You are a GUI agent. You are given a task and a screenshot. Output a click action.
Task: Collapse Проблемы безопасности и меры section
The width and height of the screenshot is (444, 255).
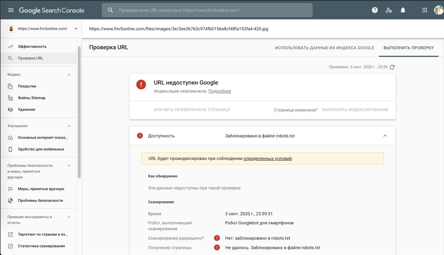tap(69, 166)
